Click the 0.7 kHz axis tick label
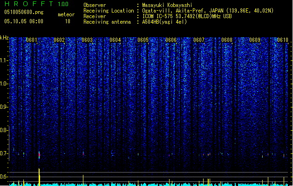Viewport: 293px width, 186px height. [x=4, y=153]
